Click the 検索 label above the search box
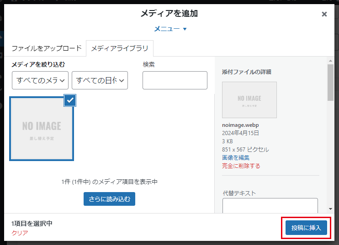The image size is (339, 245). 148,64
